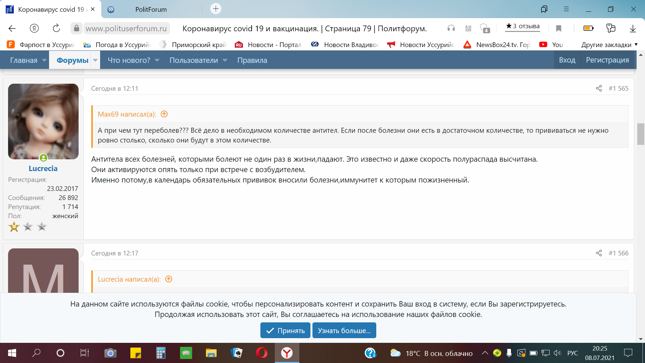Open the Правила menu item
This screenshot has height=363, width=645.
point(252,61)
